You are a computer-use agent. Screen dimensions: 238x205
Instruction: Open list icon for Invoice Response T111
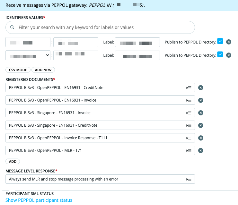click(x=189, y=138)
